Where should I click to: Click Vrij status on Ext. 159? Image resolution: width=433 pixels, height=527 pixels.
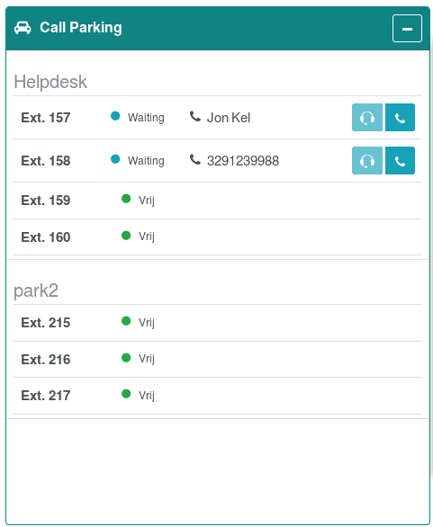[x=147, y=201]
